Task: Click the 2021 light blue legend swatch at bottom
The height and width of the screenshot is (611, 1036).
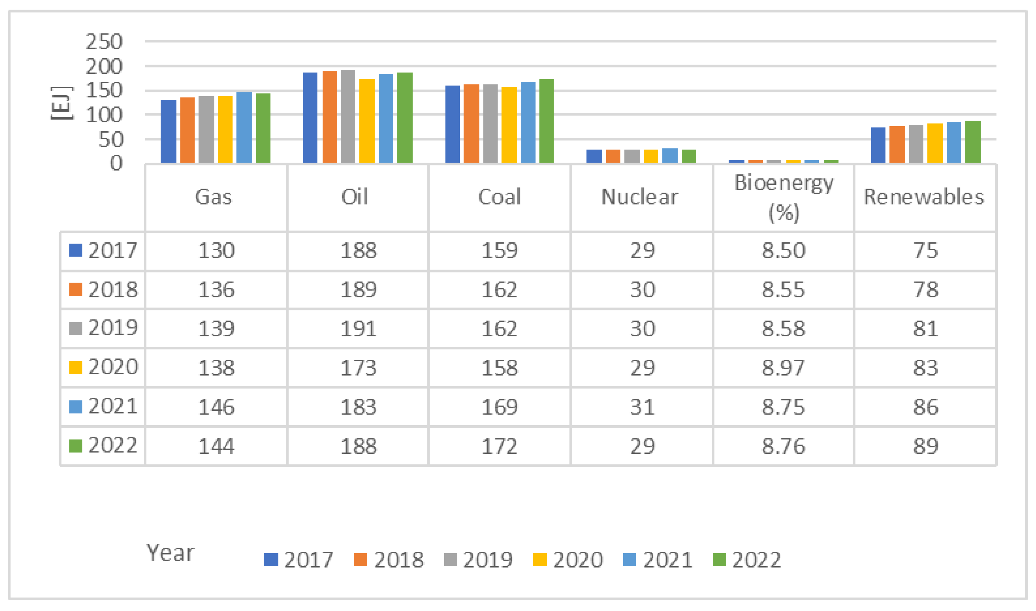Action: (629, 560)
